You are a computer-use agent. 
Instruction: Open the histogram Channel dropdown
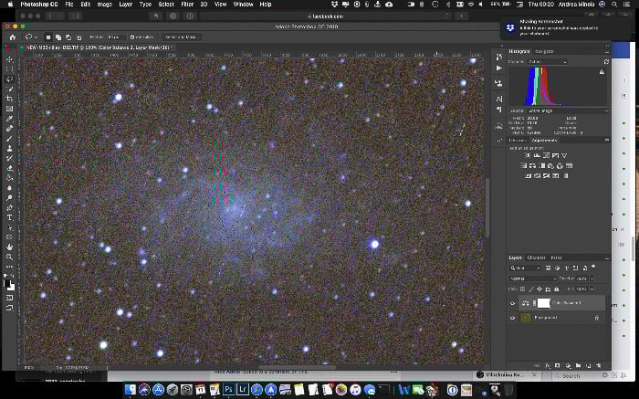point(548,61)
